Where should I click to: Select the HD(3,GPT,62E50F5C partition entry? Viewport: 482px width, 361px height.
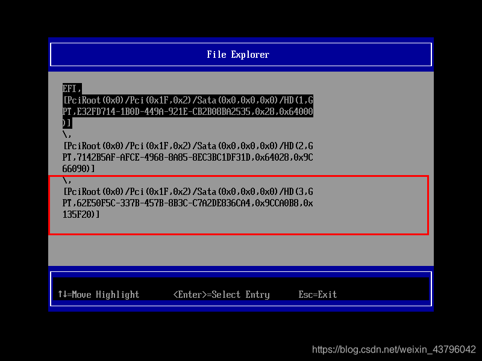[x=187, y=197]
